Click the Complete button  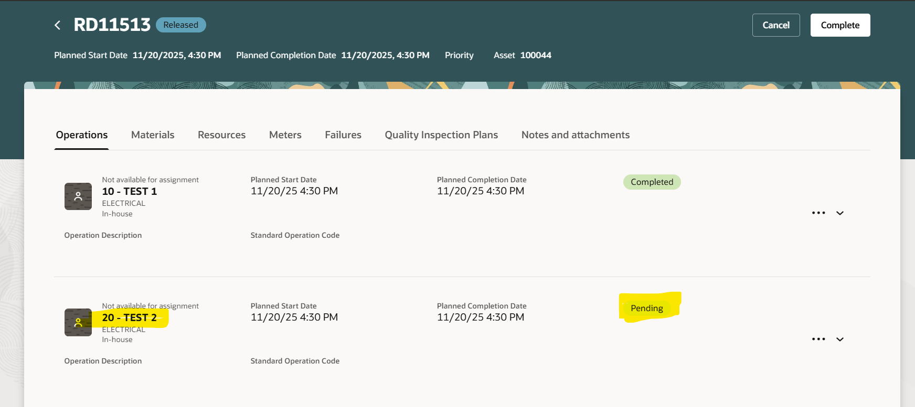coord(840,25)
